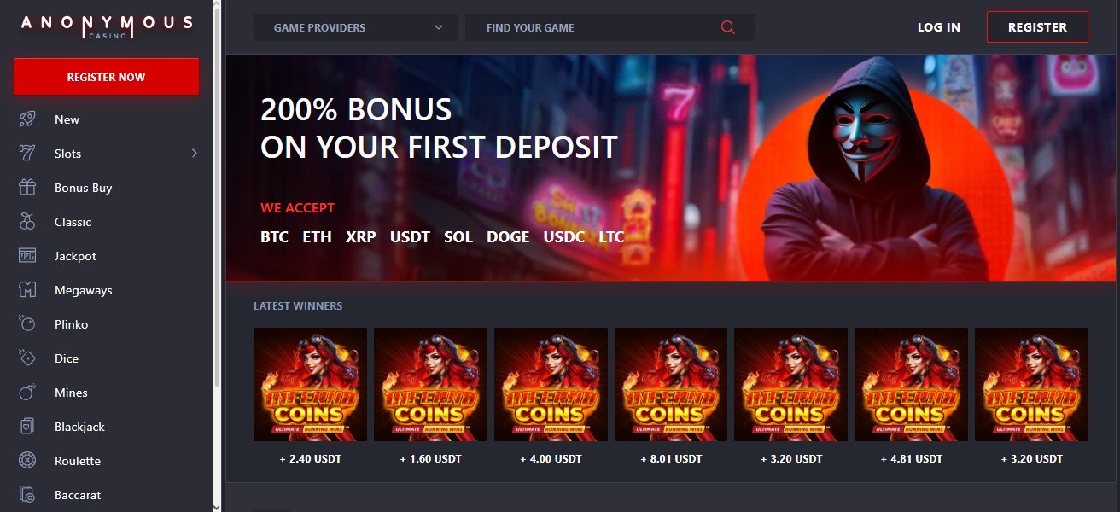Image resolution: width=1120 pixels, height=512 pixels.
Task: Click the Log In link
Action: coord(939,27)
